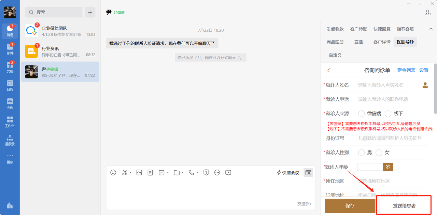The image size is (437, 215).
Task: Open the Workbench (工作台) sidebar section
Action: click(x=10, y=121)
